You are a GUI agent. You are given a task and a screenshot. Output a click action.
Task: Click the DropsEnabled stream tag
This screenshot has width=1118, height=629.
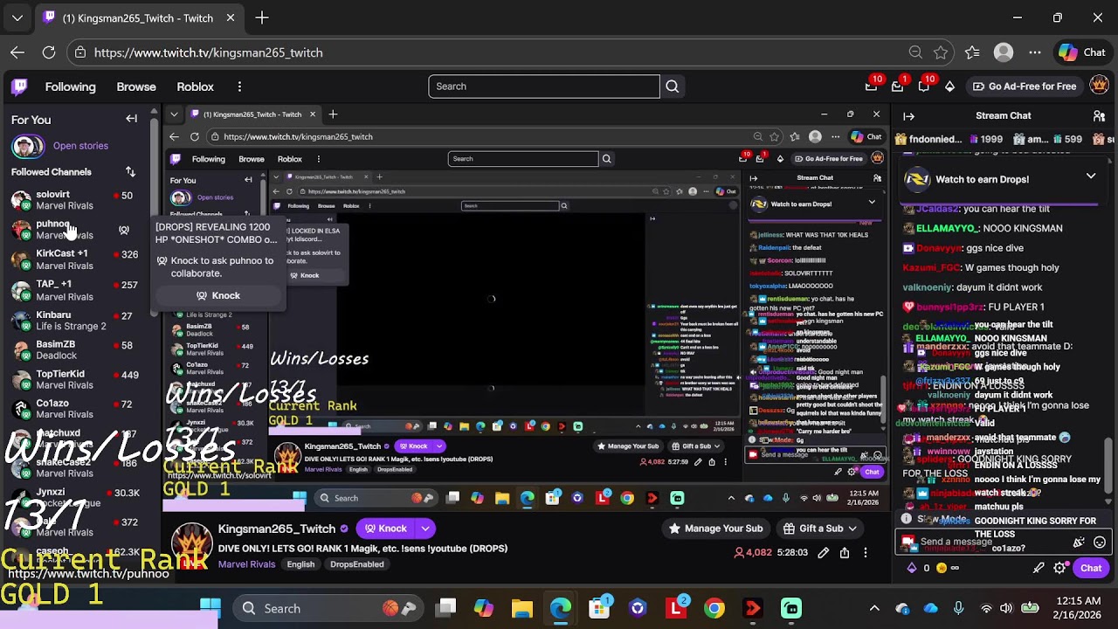pos(357,564)
